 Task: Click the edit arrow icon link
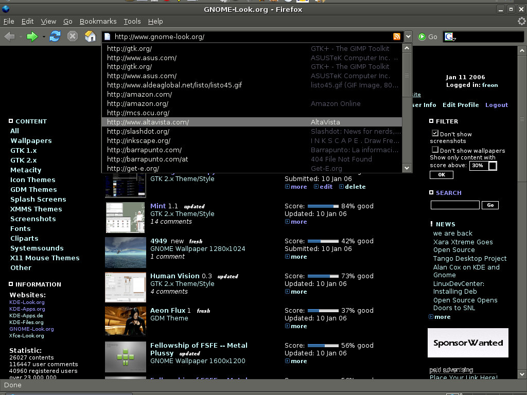coord(316,187)
